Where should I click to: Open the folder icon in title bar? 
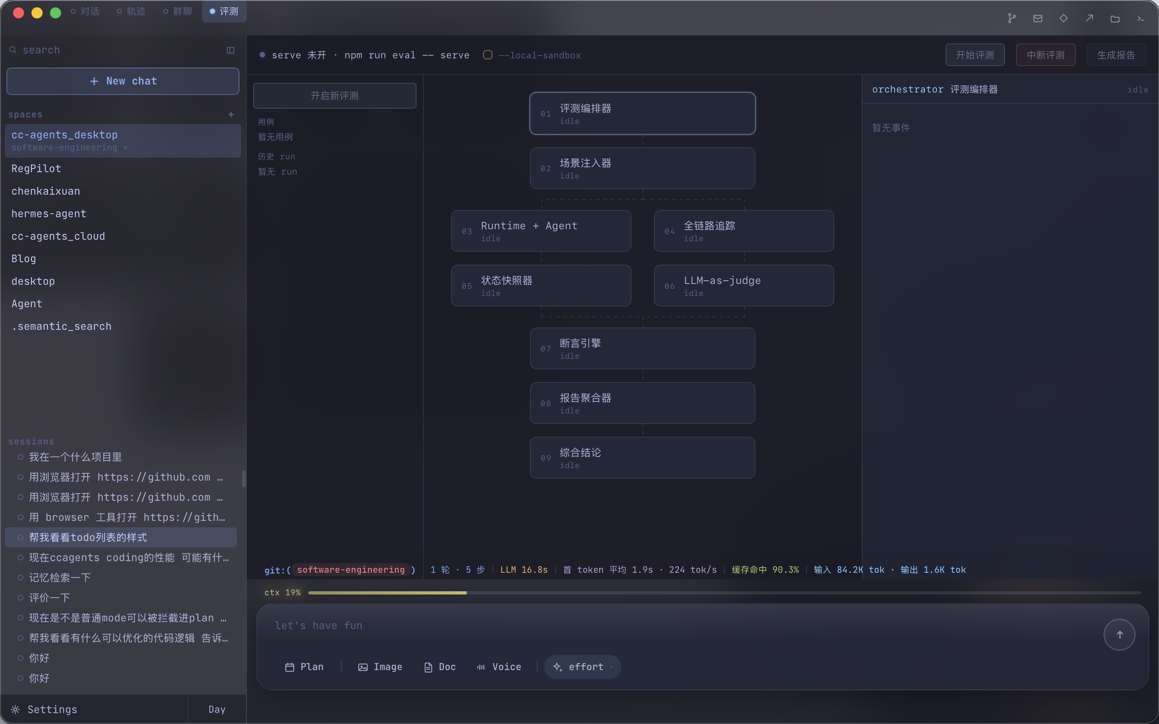click(x=1115, y=18)
